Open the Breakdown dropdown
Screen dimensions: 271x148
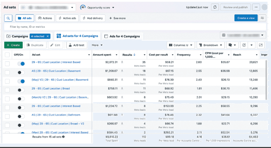211,45
